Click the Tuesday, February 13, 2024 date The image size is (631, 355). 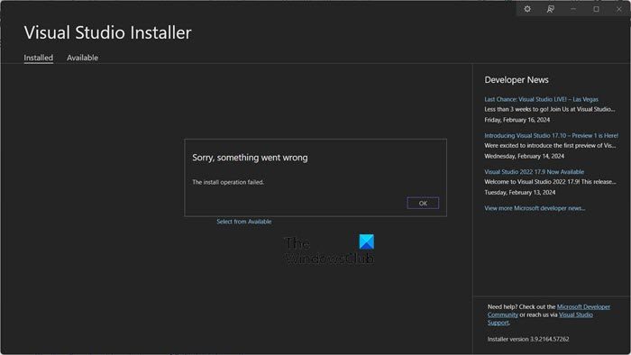[x=519, y=192]
